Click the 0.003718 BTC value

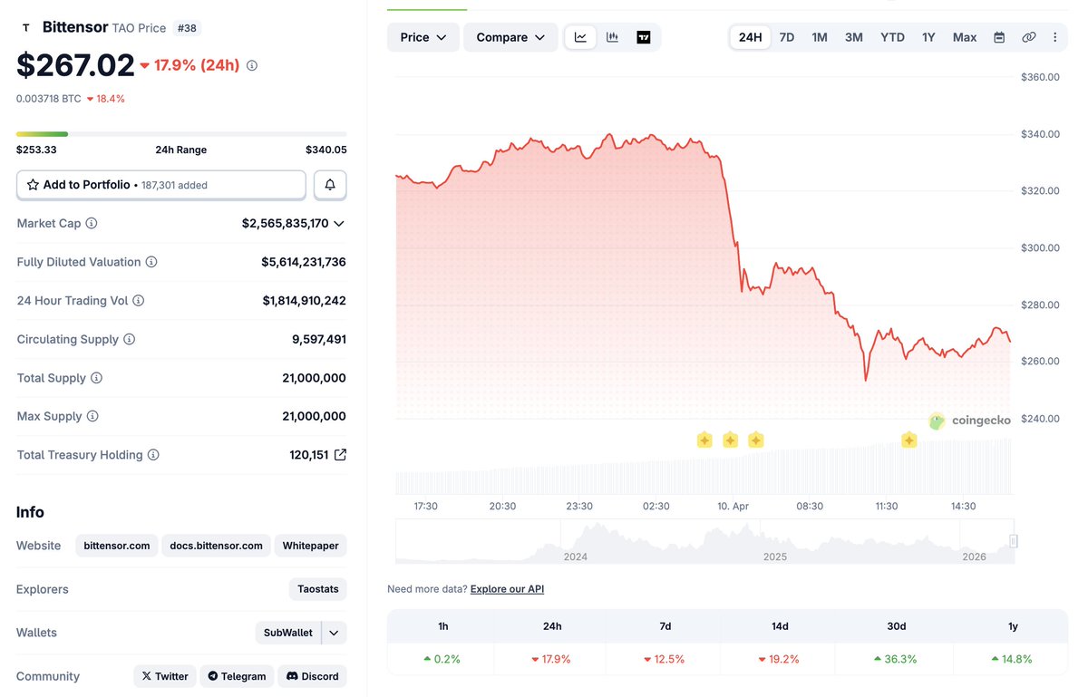pyautogui.click(x=49, y=99)
